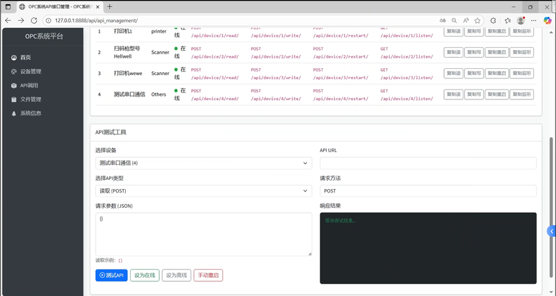Expand the 选择API类型 dropdown
The height and width of the screenshot is (296, 556).
point(204,190)
